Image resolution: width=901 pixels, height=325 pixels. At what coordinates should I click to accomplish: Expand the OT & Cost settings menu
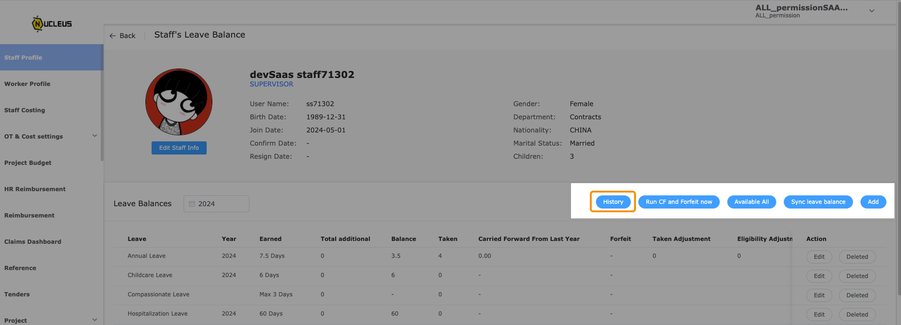click(95, 136)
